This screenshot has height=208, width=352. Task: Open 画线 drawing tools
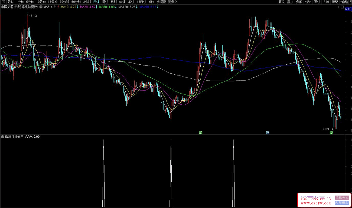pyautogui.click(x=317, y=2)
